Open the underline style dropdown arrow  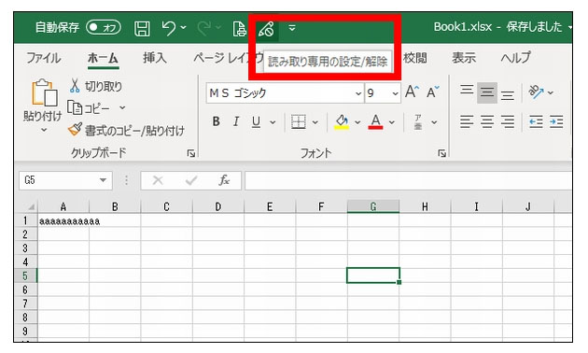(x=273, y=122)
